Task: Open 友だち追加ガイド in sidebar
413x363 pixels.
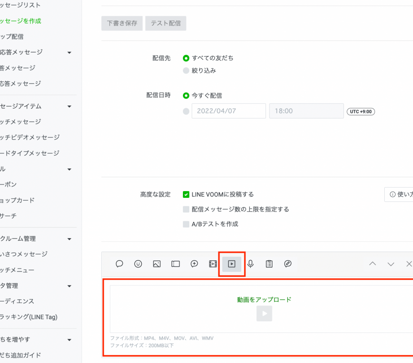Action: pyautogui.click(x=21, y=355)
